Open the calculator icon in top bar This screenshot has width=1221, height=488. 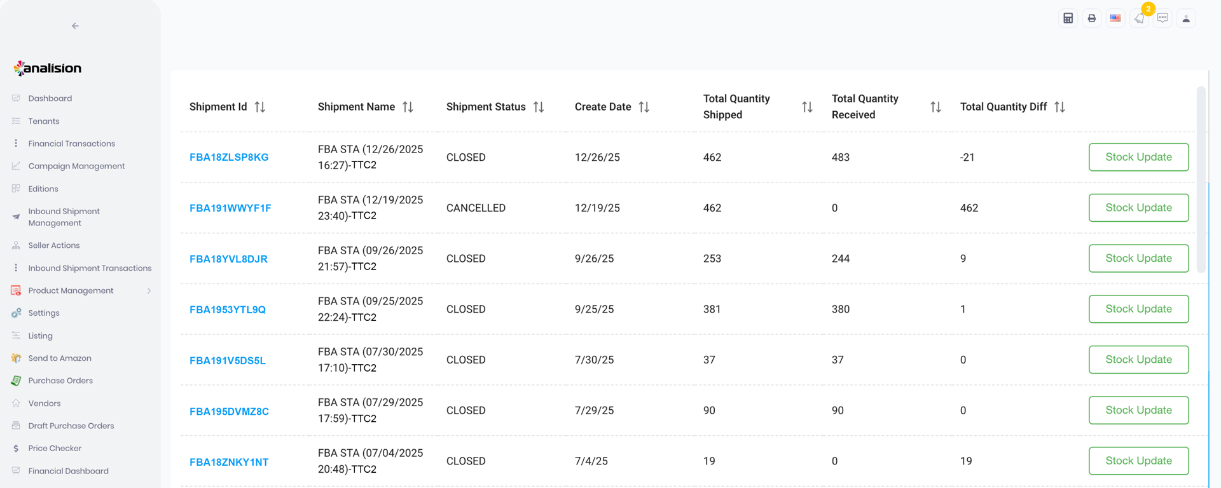[x=1068, y=18]
